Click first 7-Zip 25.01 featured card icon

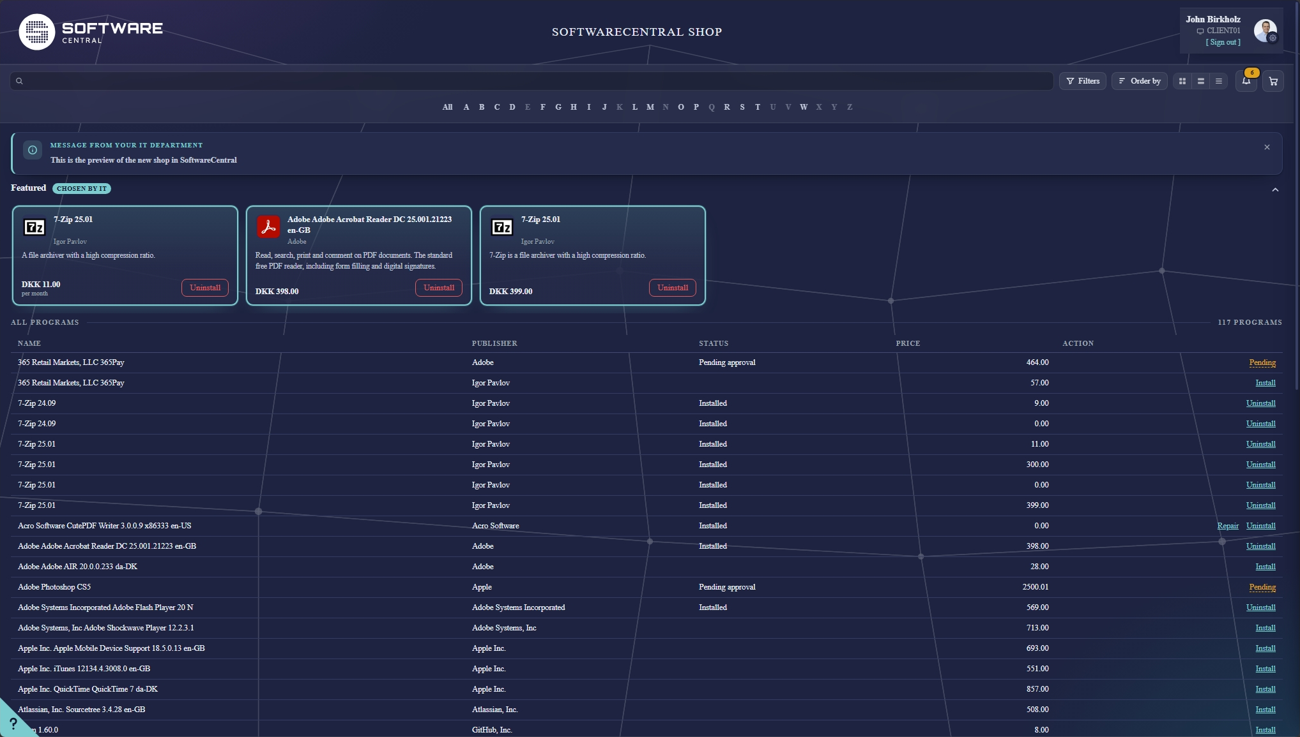click(34, 227)
